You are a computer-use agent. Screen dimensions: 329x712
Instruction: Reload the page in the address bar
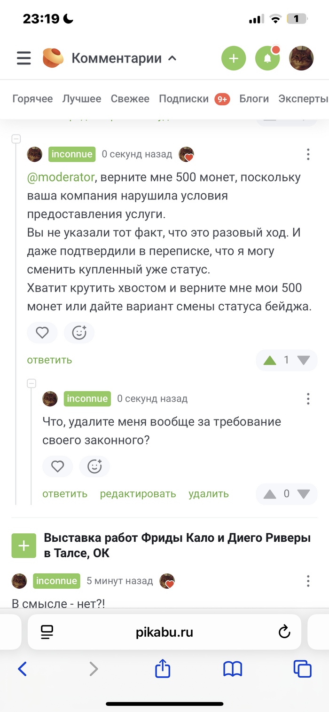point(284,632)
